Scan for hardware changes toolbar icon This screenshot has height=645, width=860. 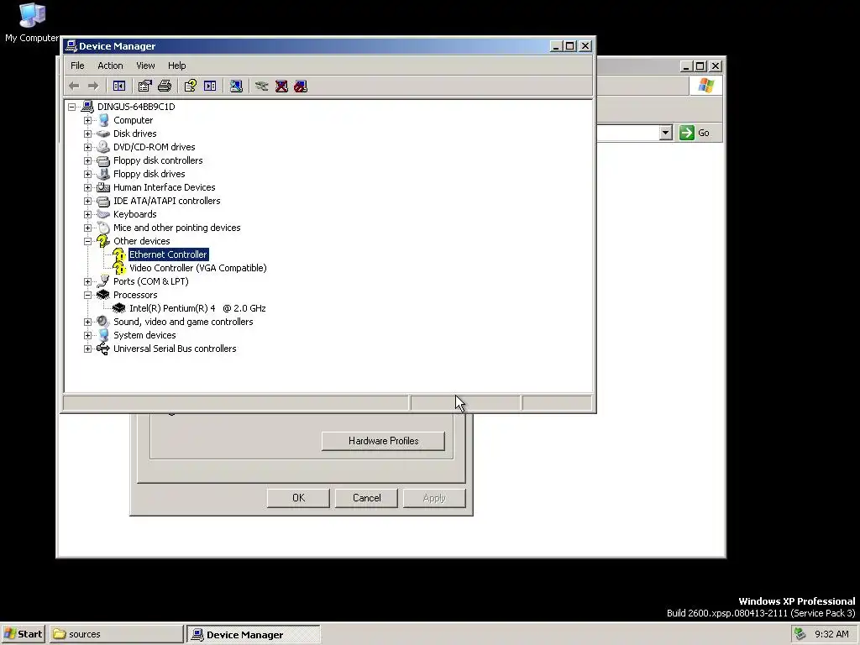[x=236, y=87]
